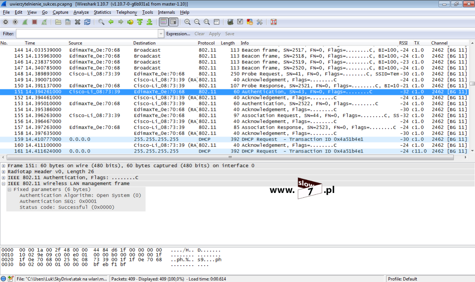Open a capture file
This screenshot has height=282, width=475.
[58, 22]
